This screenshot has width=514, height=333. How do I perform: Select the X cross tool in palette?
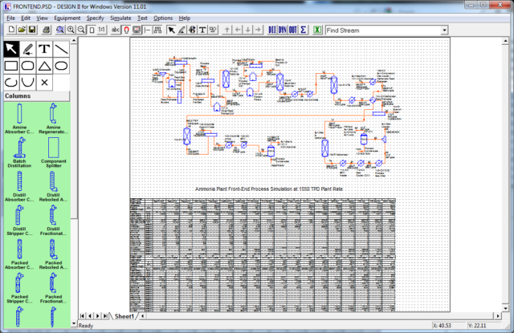click(45, 83)
